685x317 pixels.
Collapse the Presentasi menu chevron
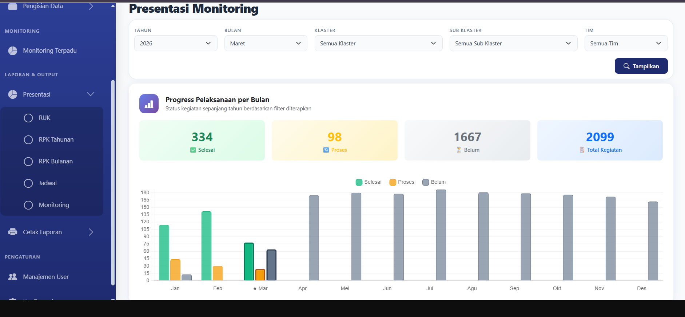(x=91, y=94)
